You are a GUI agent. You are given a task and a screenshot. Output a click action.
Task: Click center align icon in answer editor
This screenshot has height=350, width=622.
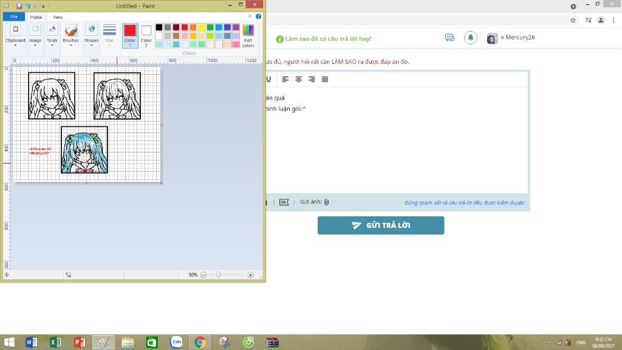click(298, 80)
